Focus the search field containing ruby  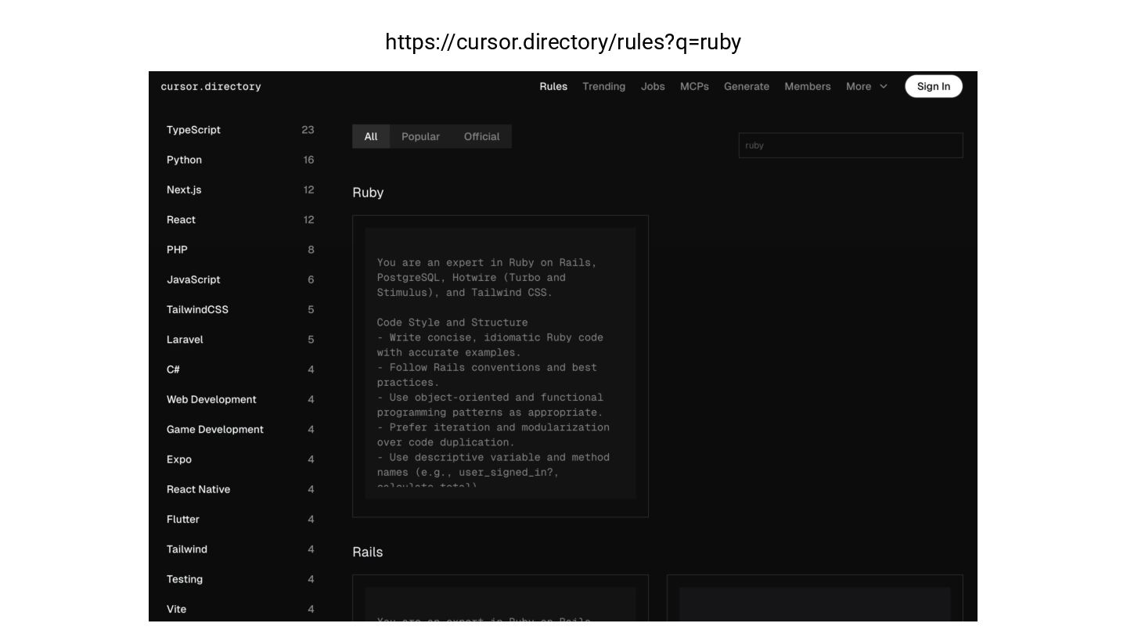coord(851,146)
